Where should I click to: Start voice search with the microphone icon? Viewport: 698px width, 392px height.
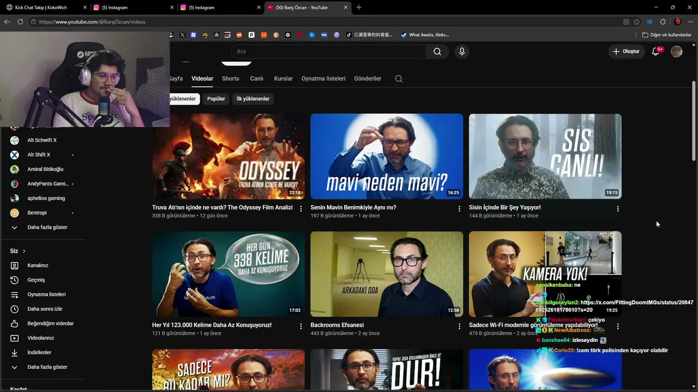[x=462, y=51]
